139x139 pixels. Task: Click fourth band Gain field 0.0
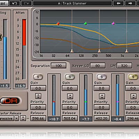pos(132,88)
